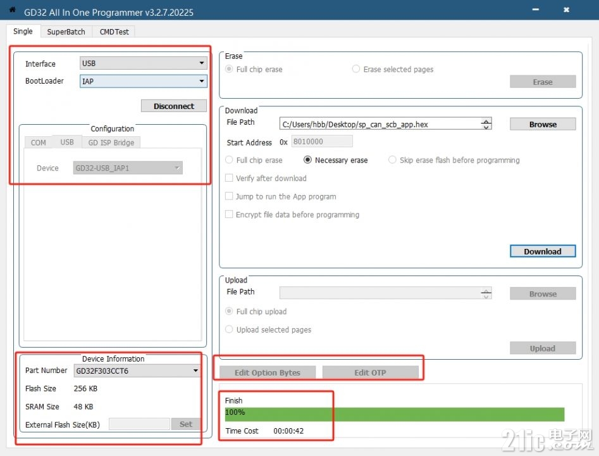
Task: Click the Flash Size value 256 KB
Action: tap(85, 389)
